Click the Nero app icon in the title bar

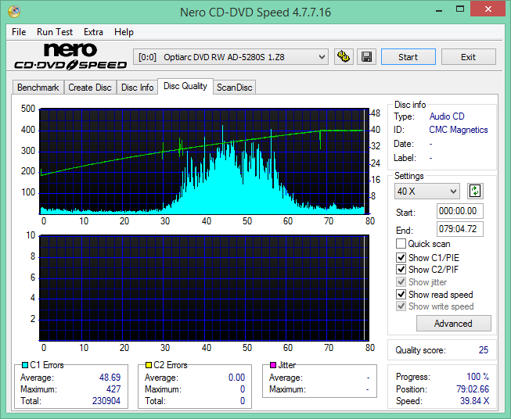[14, 12]
